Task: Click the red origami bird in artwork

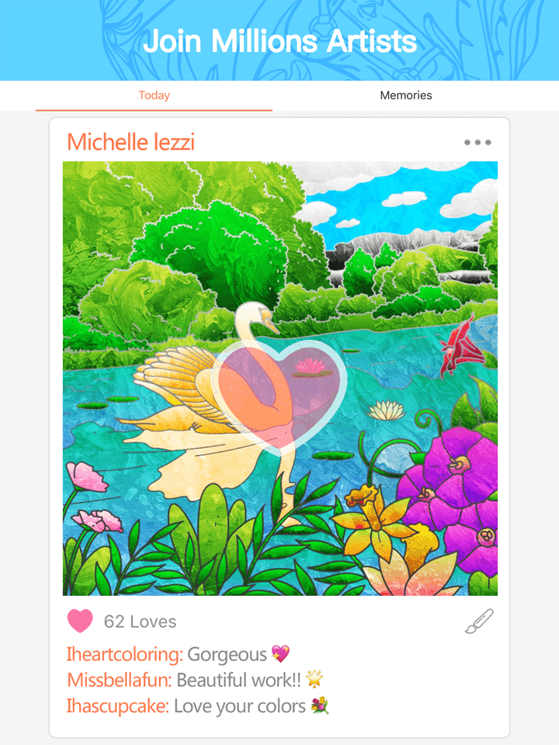Action: point(460,345)
